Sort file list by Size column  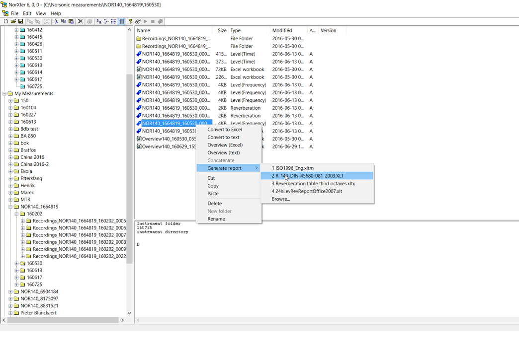tap(220, 30)
